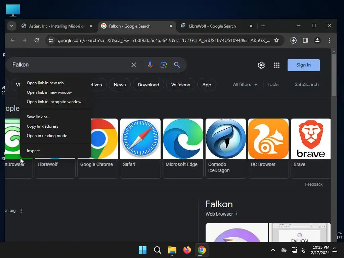344x258 pixels.
Task: Choose Copy link address
Action: [x=56, y=126]
